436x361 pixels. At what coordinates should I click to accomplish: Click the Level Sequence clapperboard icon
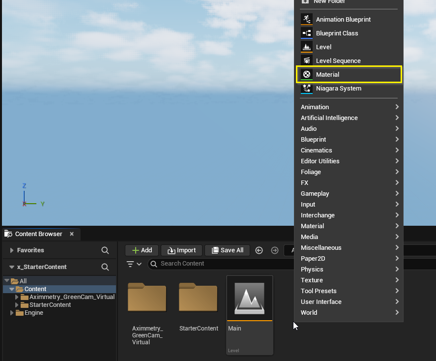(x=307, y=60)
